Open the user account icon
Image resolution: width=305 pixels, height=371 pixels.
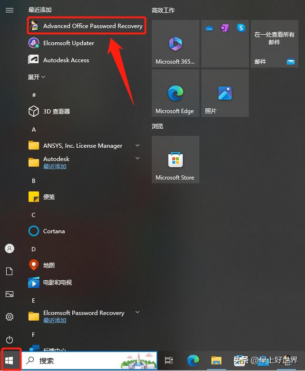pyautogui.click(x=10, y=248)
